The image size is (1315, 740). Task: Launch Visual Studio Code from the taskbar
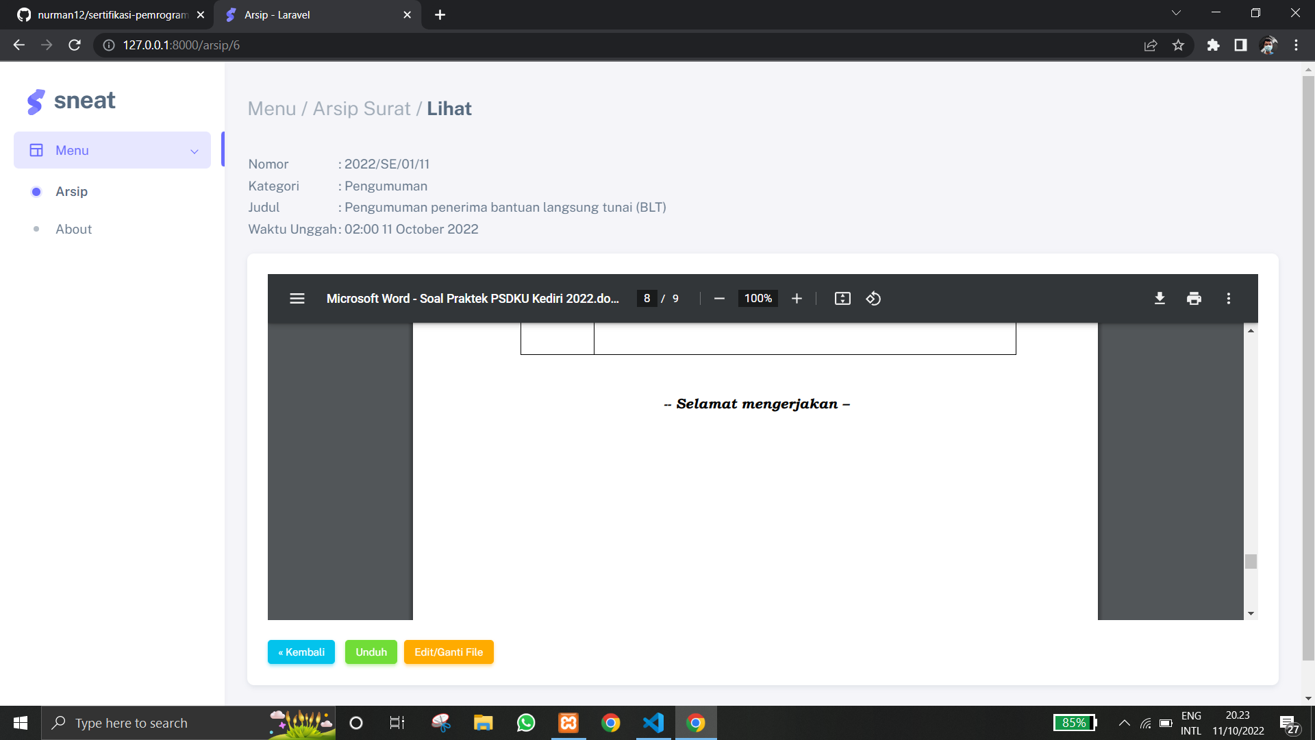tap(653, 723)
